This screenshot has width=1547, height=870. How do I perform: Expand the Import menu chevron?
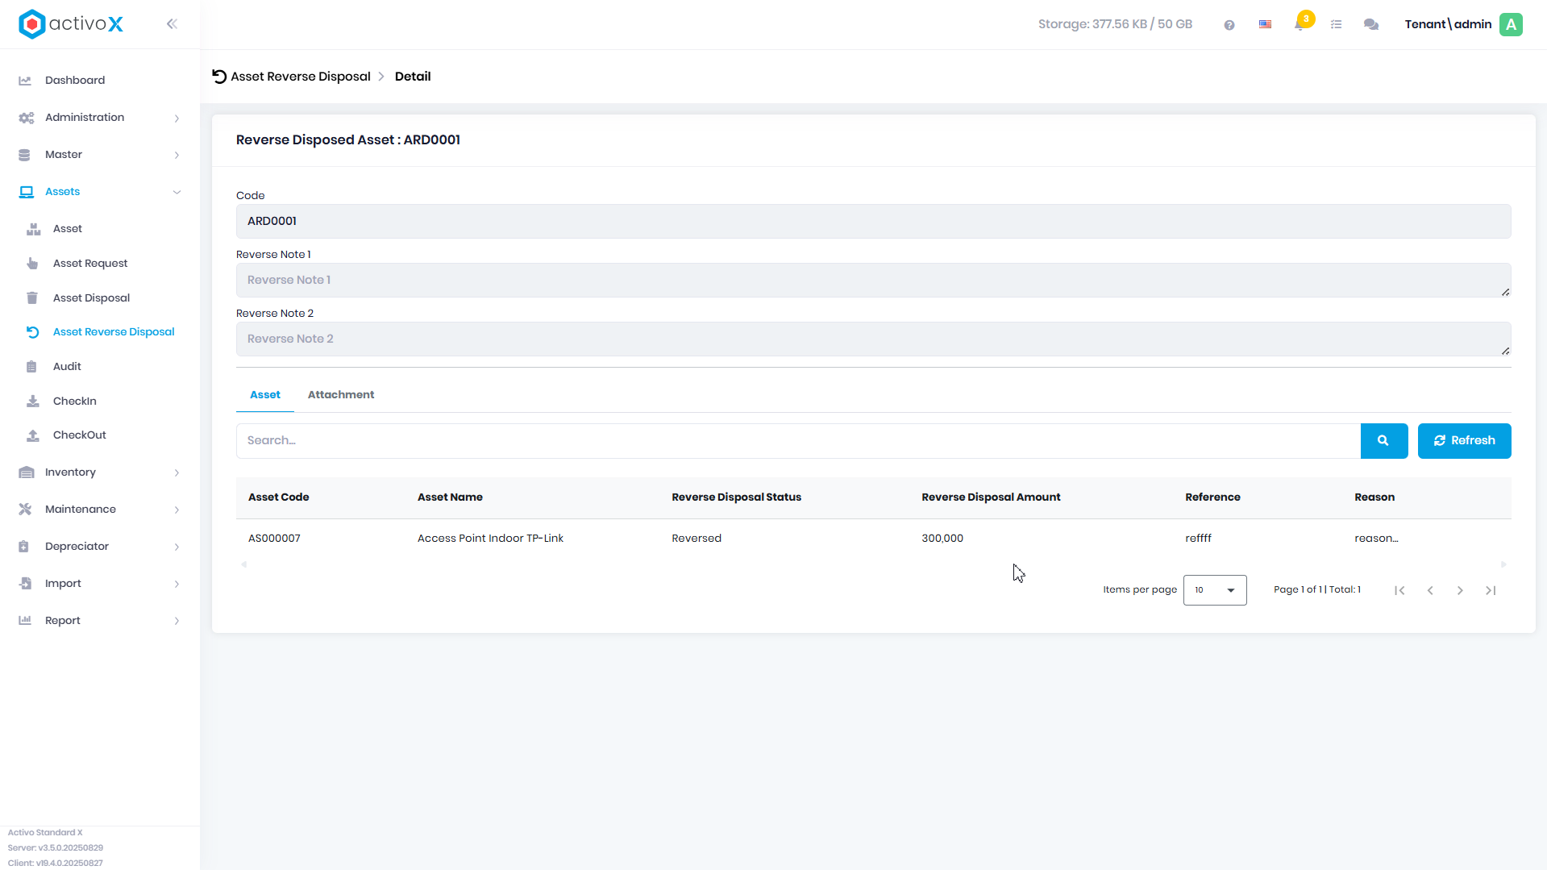pyautogui.click(x=177, y=585)
